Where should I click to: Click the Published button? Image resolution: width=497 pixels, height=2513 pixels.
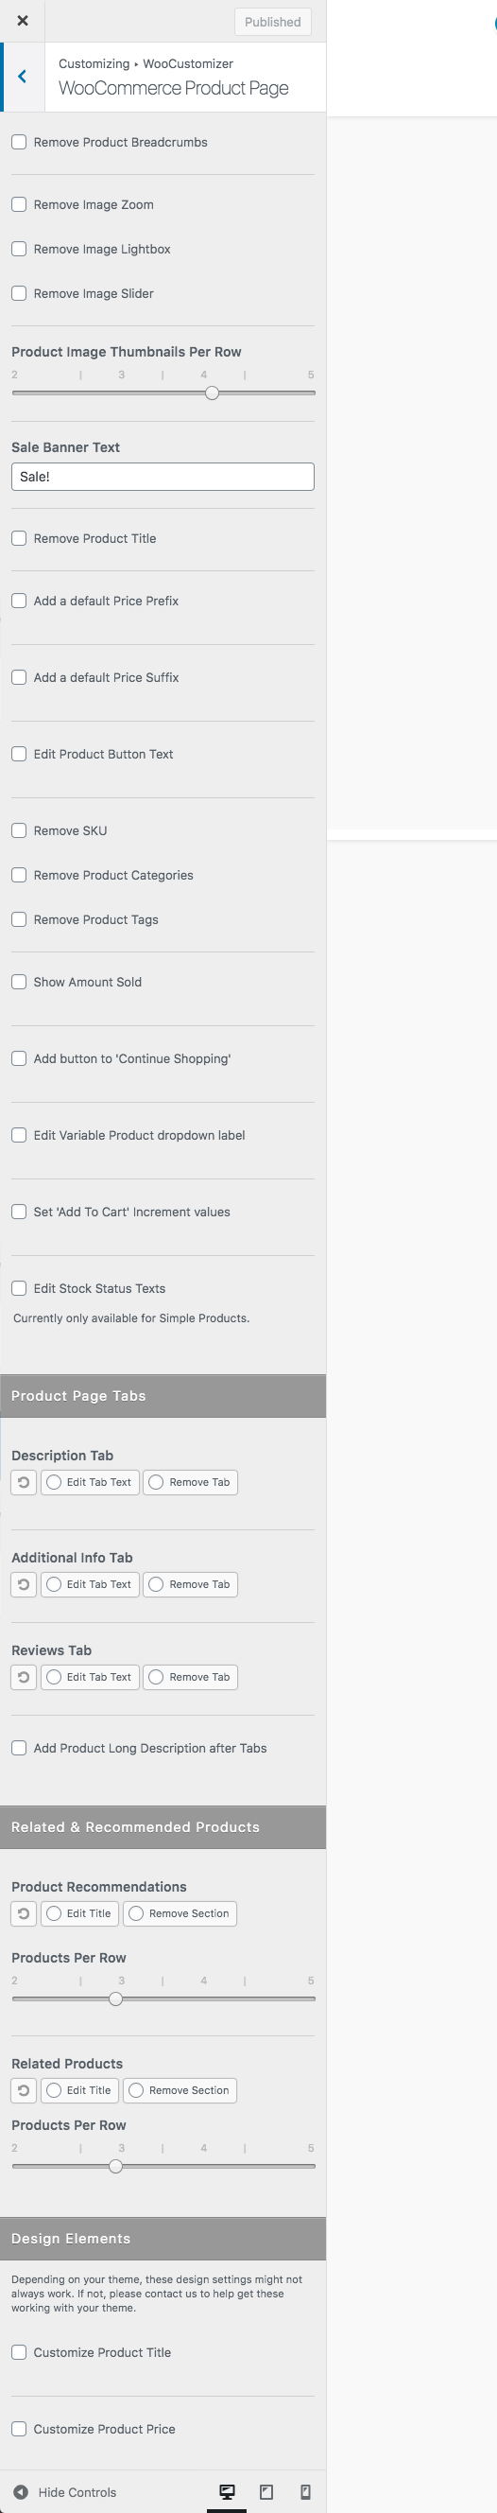coord(273,22)
